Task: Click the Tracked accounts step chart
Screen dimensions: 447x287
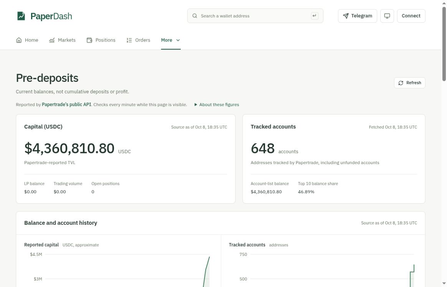Action: pyautogui.click(x=332, y=270)
